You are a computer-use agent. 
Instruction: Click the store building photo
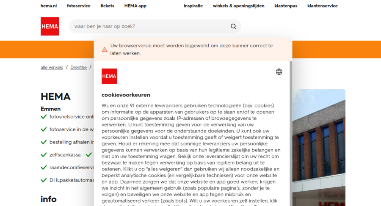pos(319,148)
